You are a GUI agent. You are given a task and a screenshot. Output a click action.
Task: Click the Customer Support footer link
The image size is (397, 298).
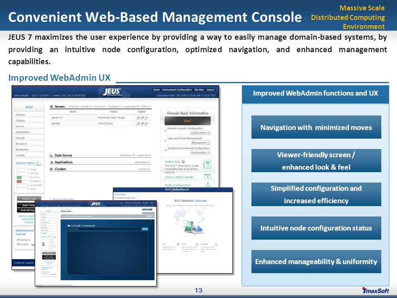pyautogui.click(x=24, y=262)
